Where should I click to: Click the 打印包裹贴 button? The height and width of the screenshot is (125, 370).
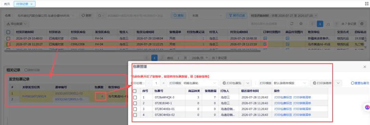pos(232,83)
